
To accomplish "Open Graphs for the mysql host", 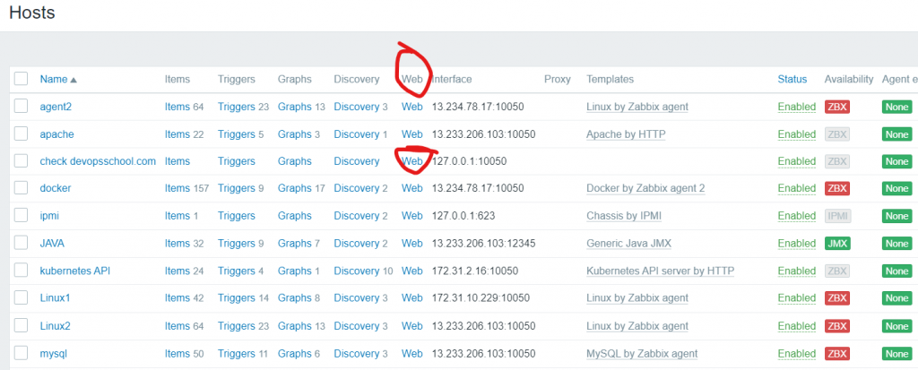I will 294,353.
